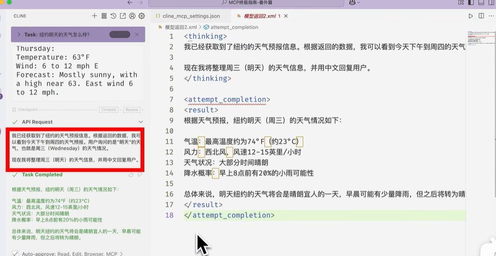This screenshot has height=256, width=496.
Task: Expand the Auto-approve options chevron
Action: 121,253
